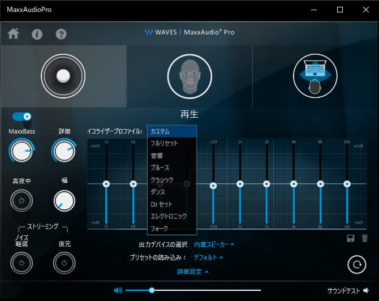379x301 pixels.
Task: Click the master volume slider handle
Action: point(152,290)
